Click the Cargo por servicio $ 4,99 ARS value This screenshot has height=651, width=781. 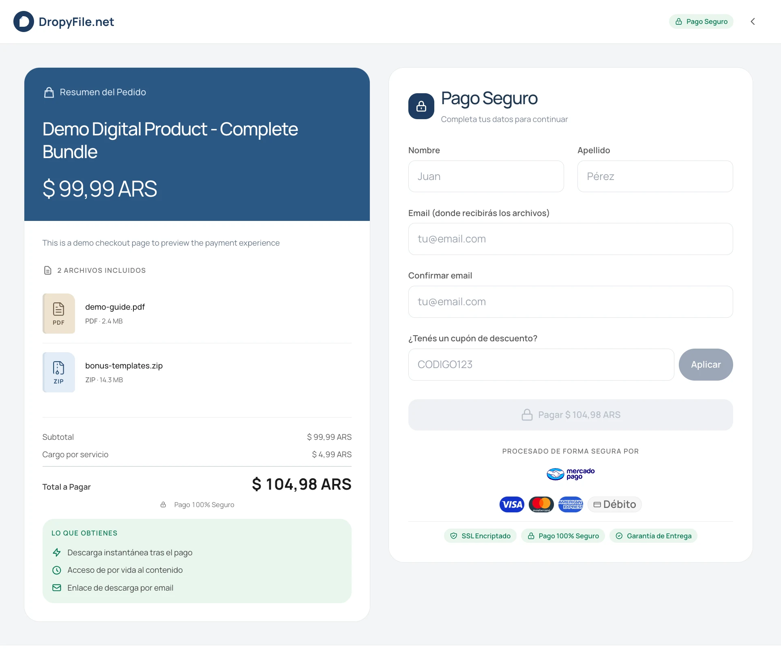click(x=332, y=454)
